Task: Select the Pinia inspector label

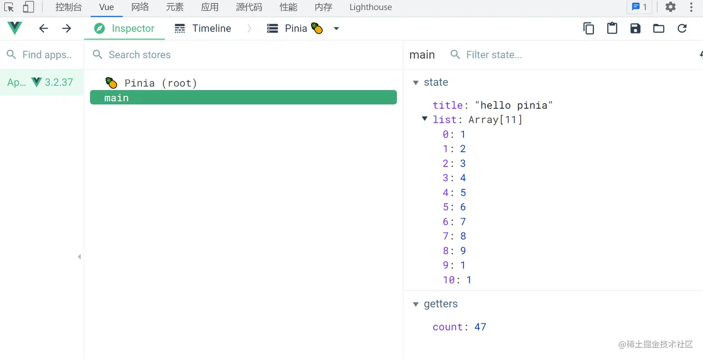Action: coord(296,28)
